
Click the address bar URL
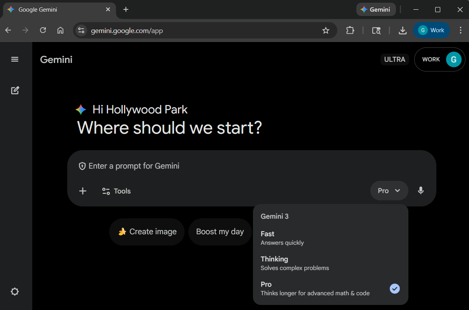[x=127, y=31]
